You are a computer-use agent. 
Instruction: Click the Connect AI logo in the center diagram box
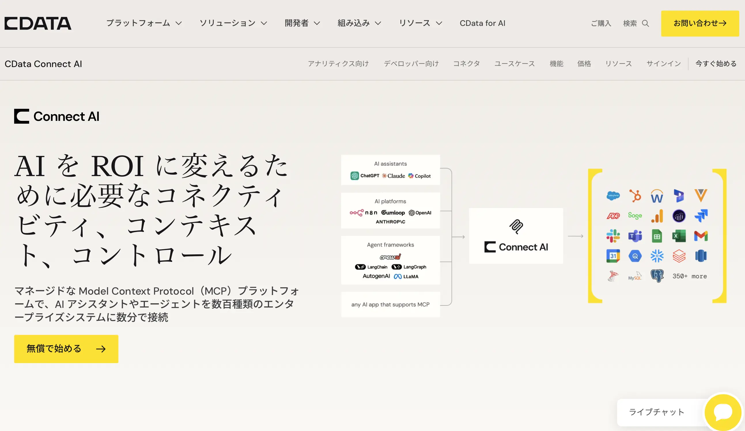tap(516, 247)
